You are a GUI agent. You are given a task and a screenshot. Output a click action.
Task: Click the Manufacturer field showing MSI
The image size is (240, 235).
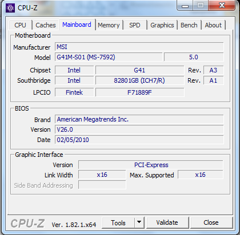click(x=139, y=47)
